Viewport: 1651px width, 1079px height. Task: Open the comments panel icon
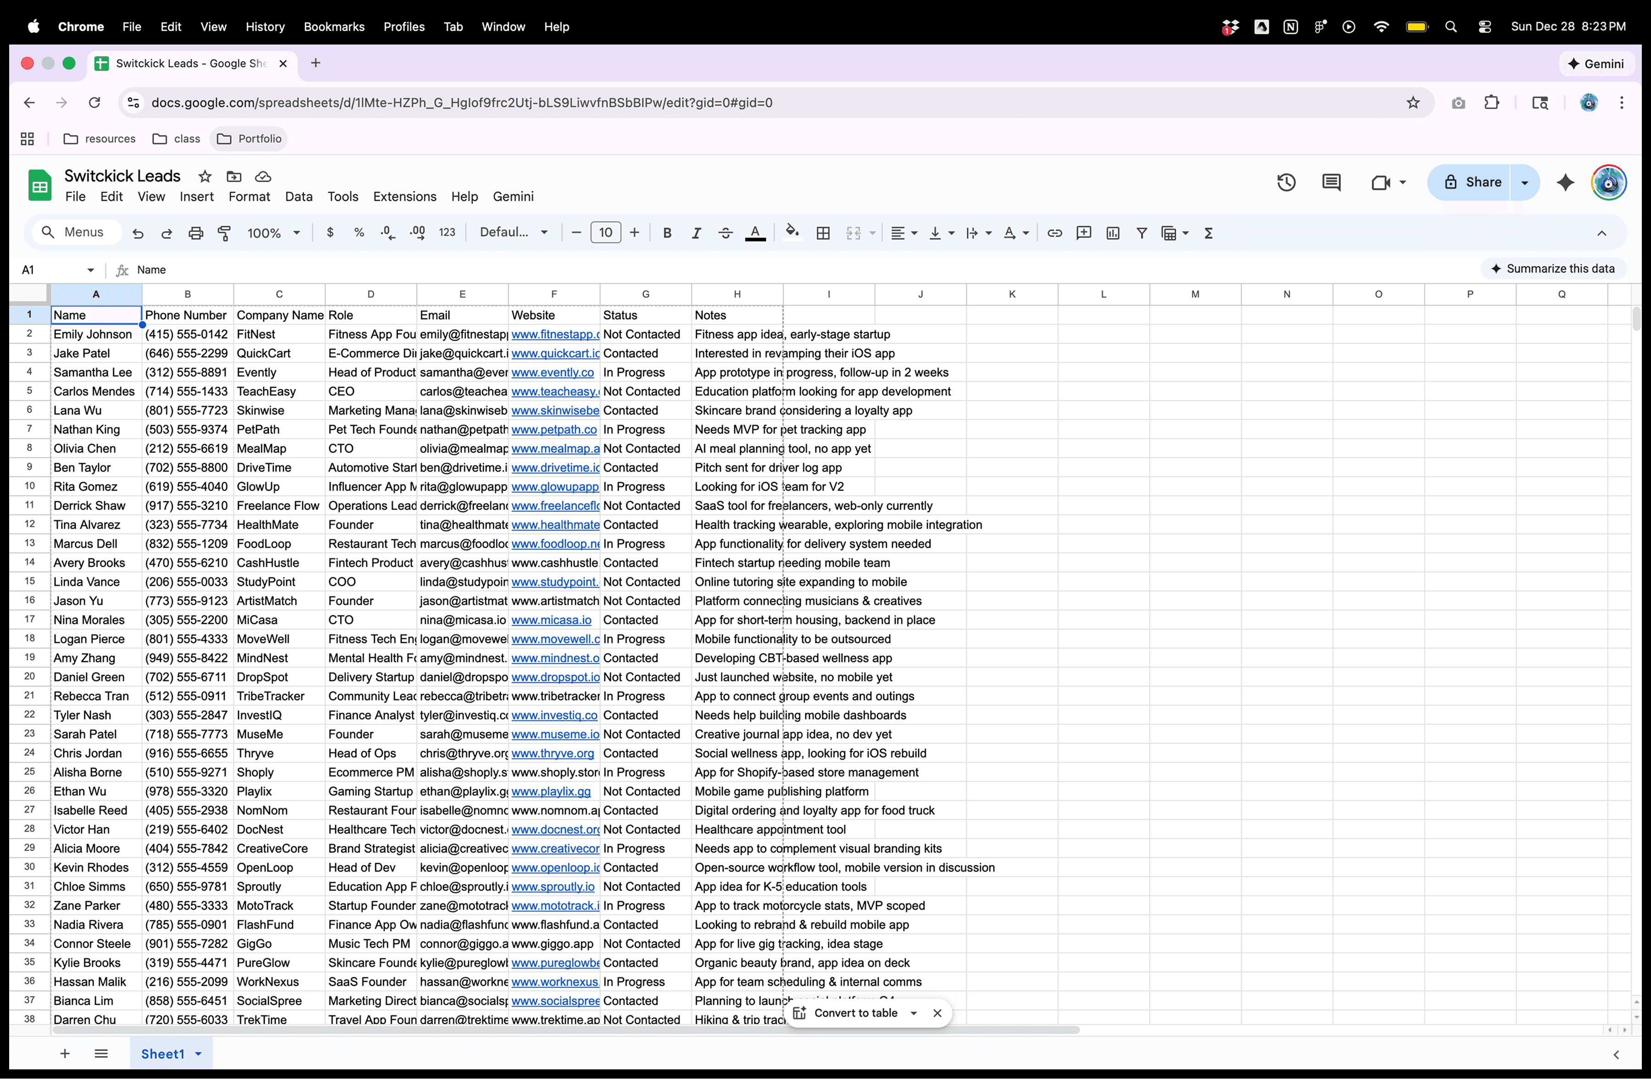[1331, 183]
